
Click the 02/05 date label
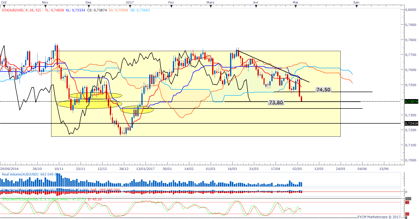tap(297, 169)
